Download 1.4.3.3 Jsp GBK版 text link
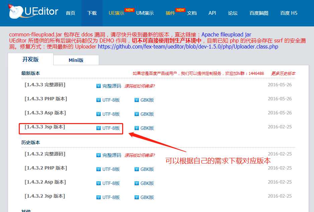314x212 pixels. pyautogui.click(x=147, y=128)
